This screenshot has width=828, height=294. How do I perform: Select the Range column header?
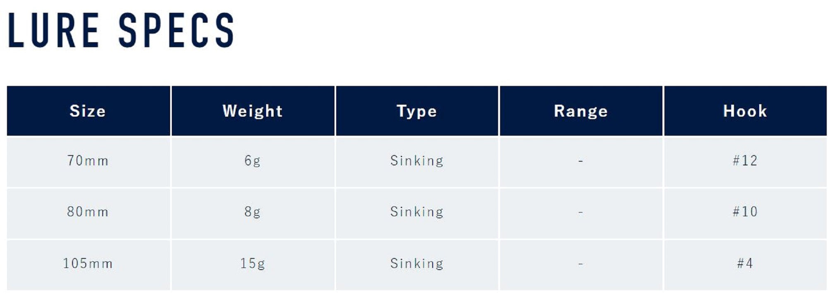pos(580,111)
